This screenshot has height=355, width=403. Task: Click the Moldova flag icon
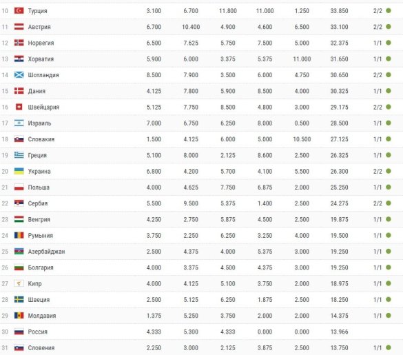coord(19,316)
